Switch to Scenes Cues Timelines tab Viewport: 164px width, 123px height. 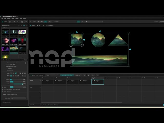[x=67, y=75]
